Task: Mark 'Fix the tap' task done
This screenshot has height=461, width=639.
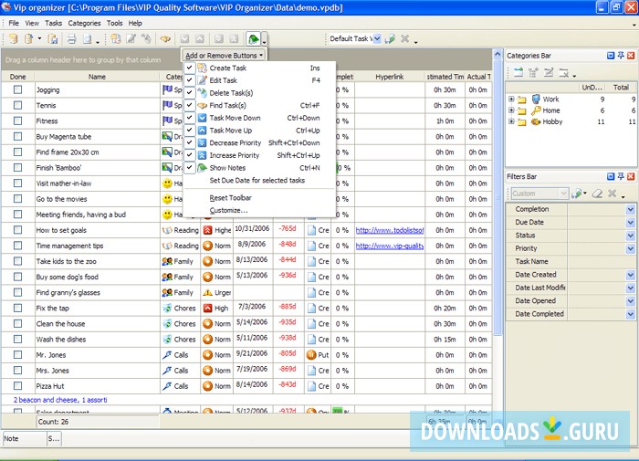Action: coord(17,309)
